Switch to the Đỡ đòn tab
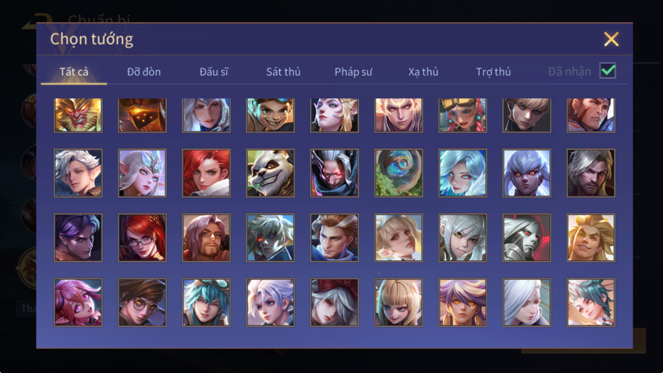This screenshot has height=373, width=663. [144, 72]
